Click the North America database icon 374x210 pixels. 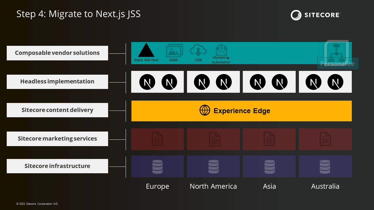click(213, 167)
